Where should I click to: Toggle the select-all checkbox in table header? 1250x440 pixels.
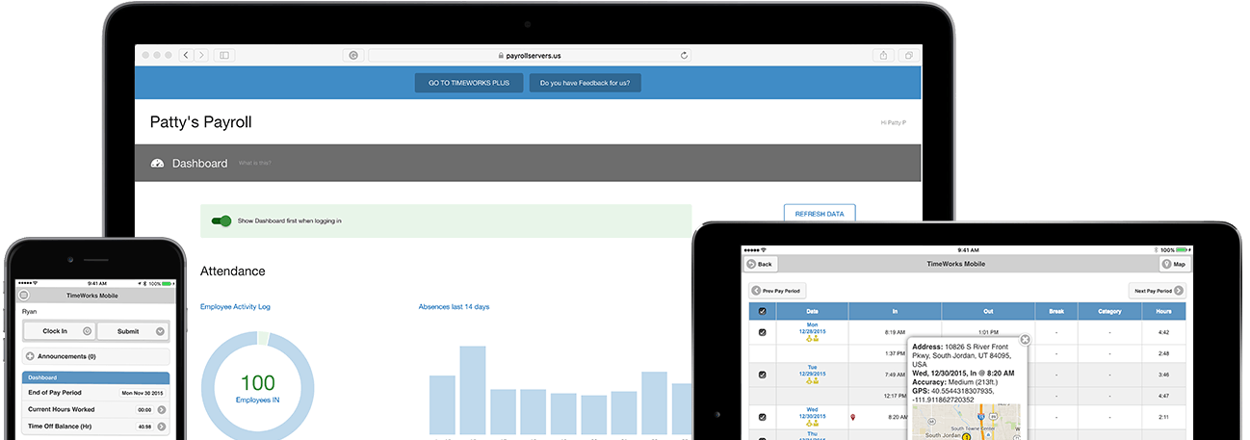coord(763,311)
